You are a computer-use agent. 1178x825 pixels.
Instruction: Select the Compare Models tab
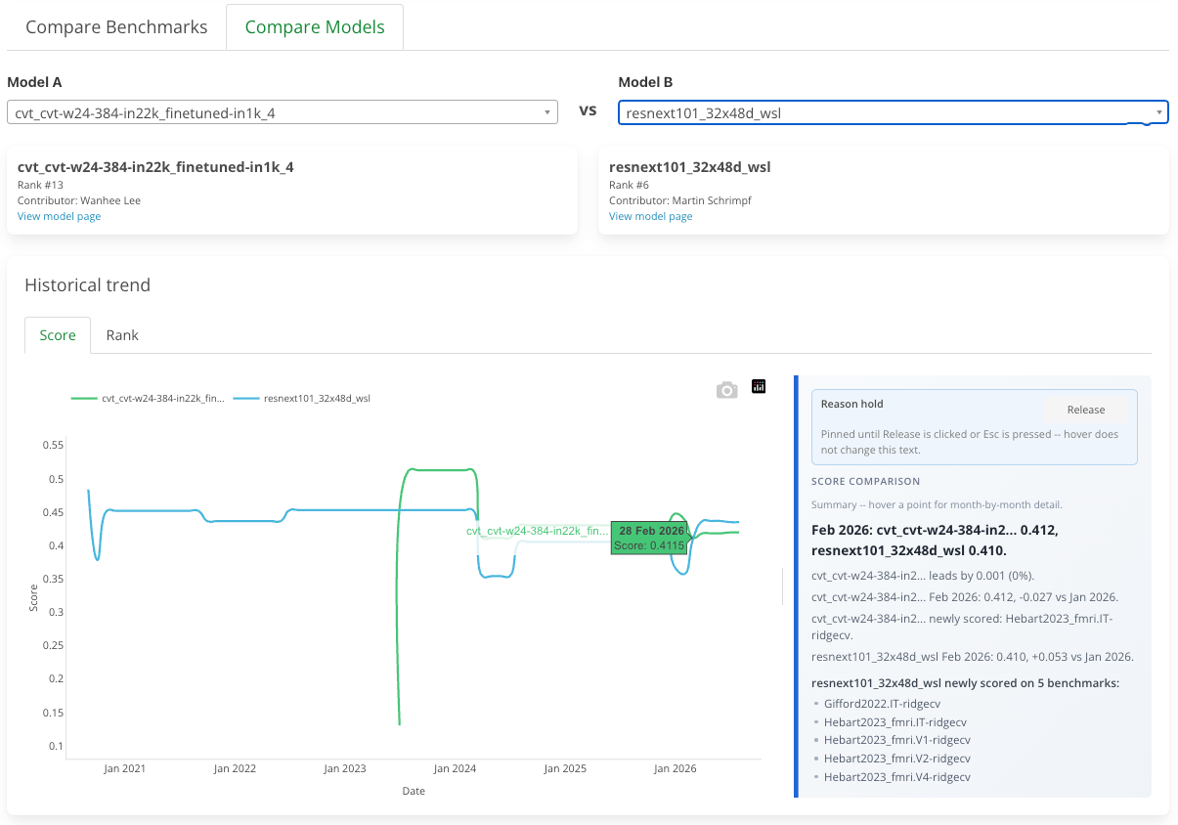point(315,26)
